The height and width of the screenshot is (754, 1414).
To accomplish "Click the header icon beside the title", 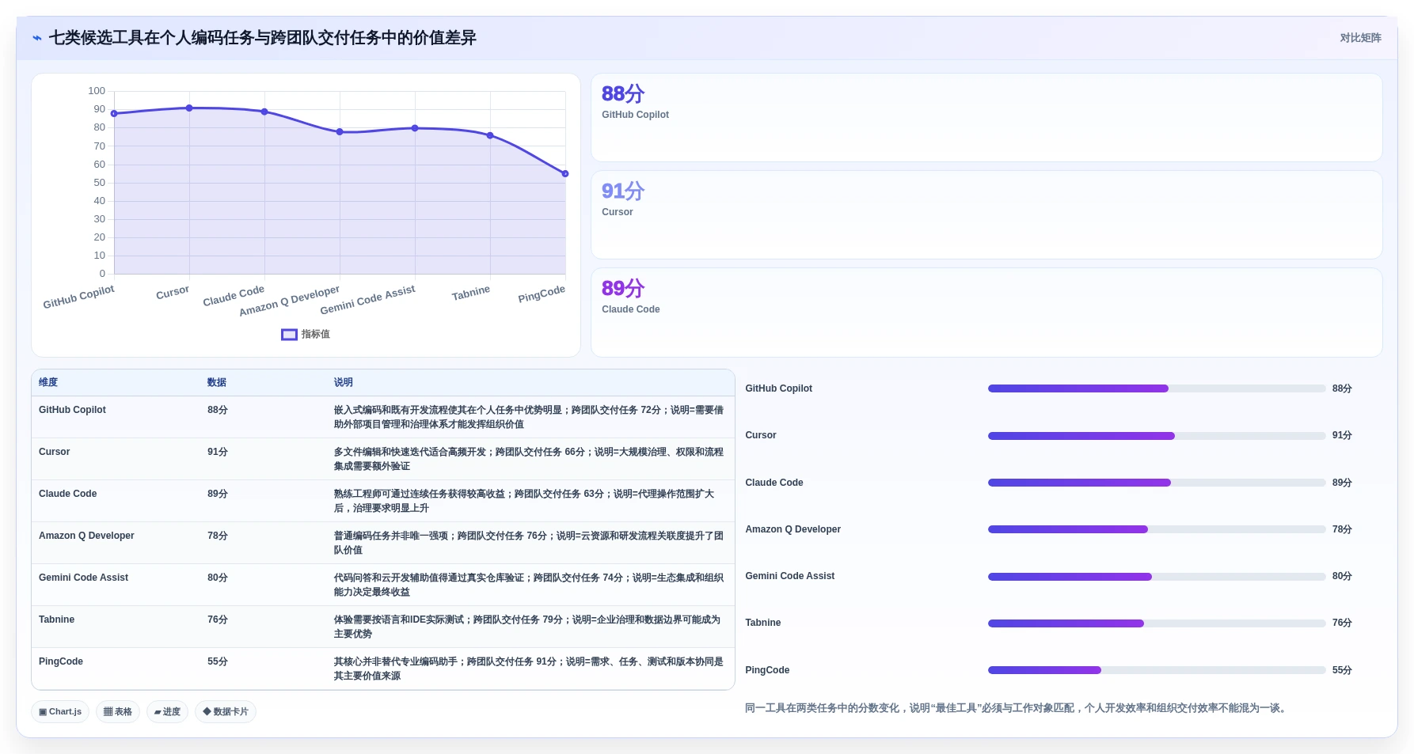I will point(37,38).
